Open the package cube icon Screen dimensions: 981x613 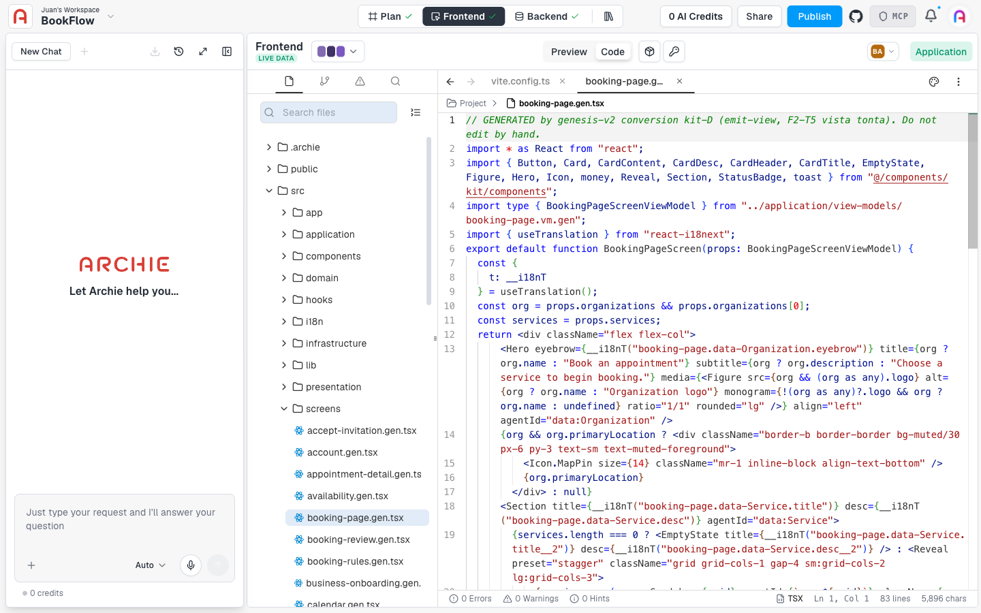point(650,52)
